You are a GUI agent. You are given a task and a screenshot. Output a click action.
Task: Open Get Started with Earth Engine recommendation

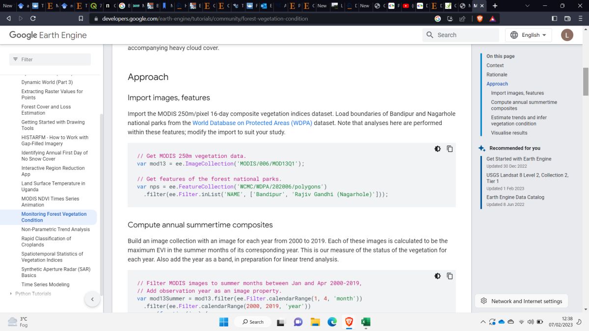(x=519, y=159)
